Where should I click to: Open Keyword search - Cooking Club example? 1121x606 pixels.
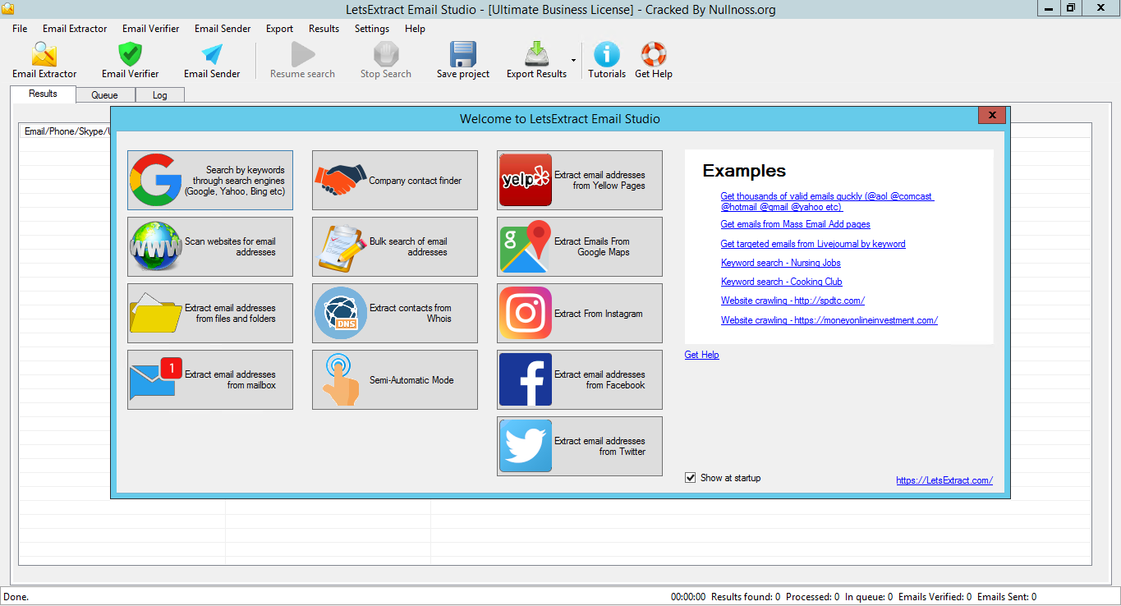pyautogui.click(x=782, y=282)
